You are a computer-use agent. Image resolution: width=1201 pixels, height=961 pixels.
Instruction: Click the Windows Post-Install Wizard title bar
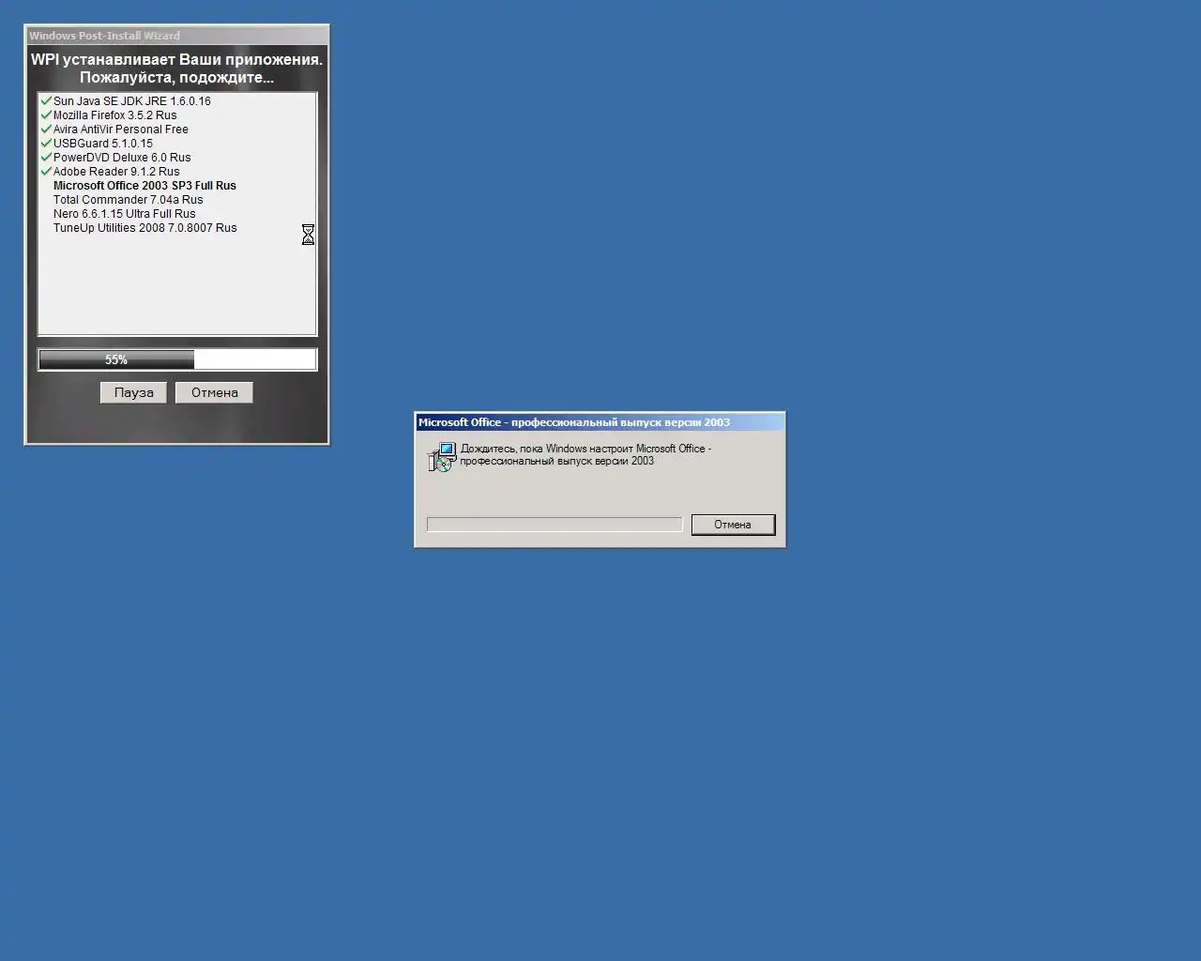click(177, 36)
